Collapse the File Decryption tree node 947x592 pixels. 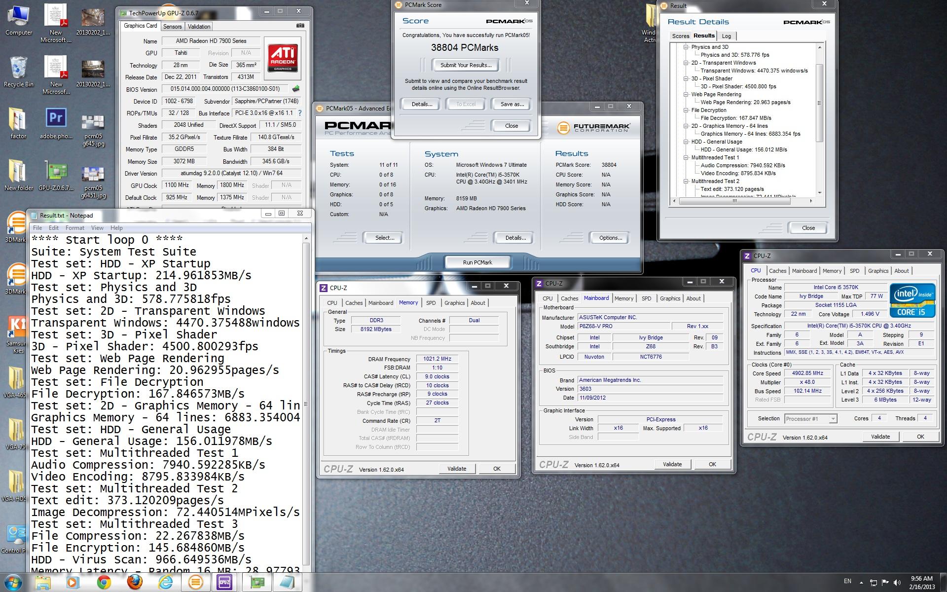click(x=686, y=110)
